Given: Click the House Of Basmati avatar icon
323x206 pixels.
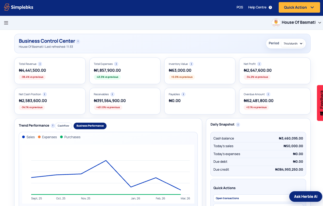Looking at the screenshot, I should point(276,22).
